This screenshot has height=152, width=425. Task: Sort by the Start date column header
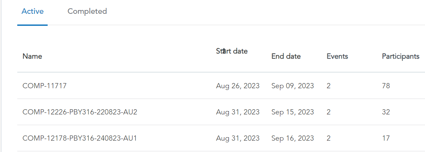click(x=232, y=51)
